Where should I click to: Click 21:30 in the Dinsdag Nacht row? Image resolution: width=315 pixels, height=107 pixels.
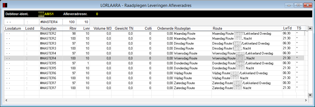[x=286, y=48]
